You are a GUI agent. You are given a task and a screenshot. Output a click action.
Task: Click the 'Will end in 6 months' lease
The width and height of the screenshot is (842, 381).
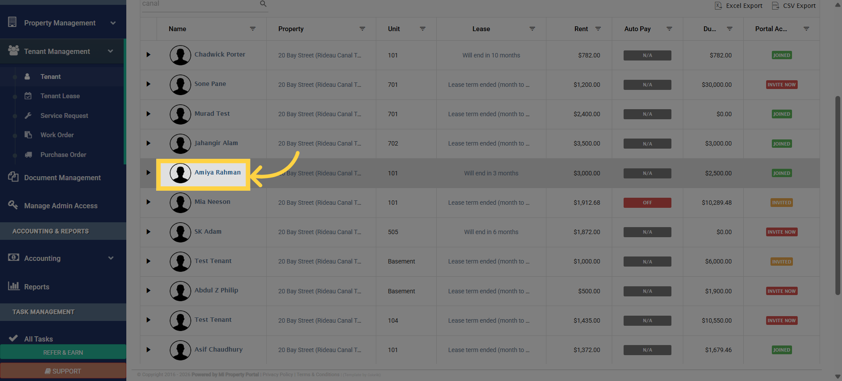coord(491,232)
